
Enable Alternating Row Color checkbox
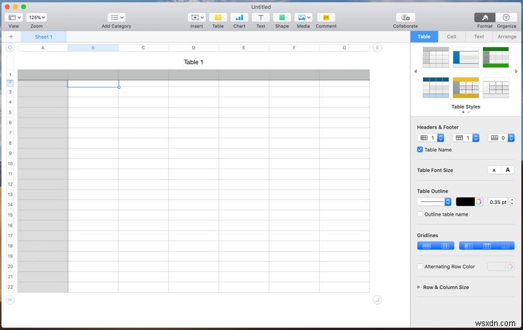(420, 267)
